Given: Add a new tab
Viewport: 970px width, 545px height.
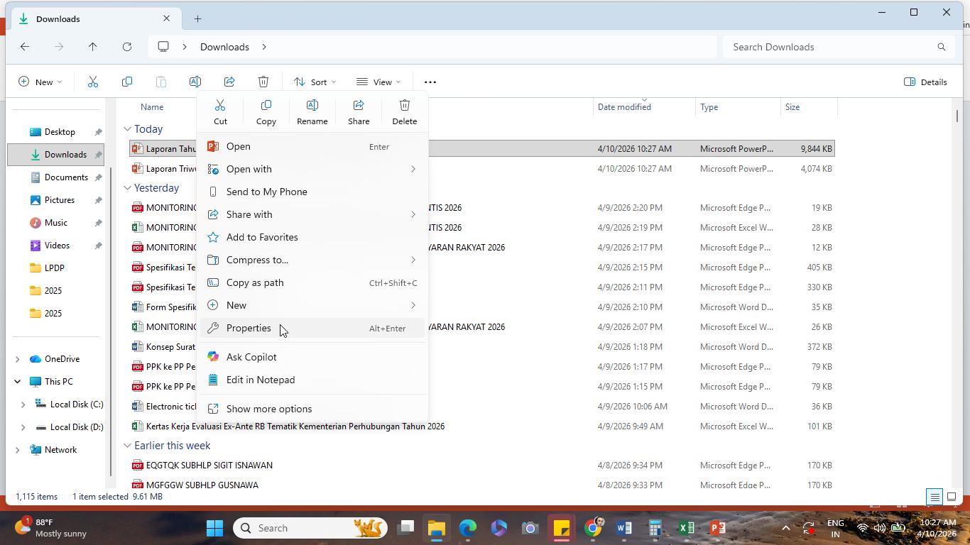Looking at the screenshot, I should (x=198, y=18).
